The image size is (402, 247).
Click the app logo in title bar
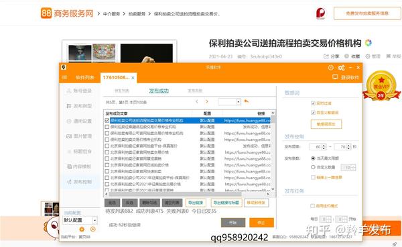tap(64, 67)
